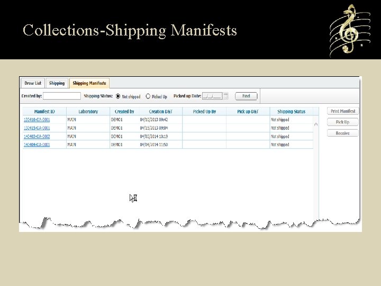Click the Pick Up button

342,122
